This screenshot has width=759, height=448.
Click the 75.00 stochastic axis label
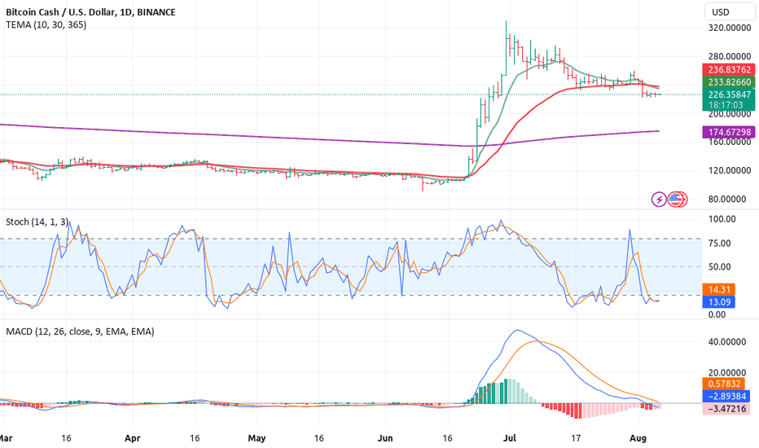coord(720,243)
